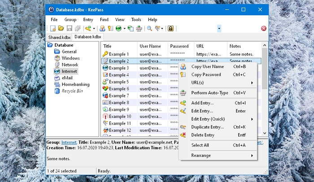Select the Network group
This screenshot has width=314, height=182.
(70, 65)
